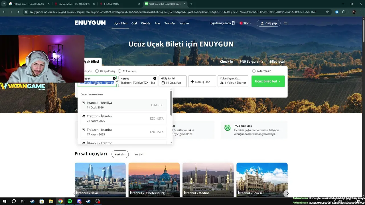Click the plus icon for Dönüş Ekle

tap(192, 82)
